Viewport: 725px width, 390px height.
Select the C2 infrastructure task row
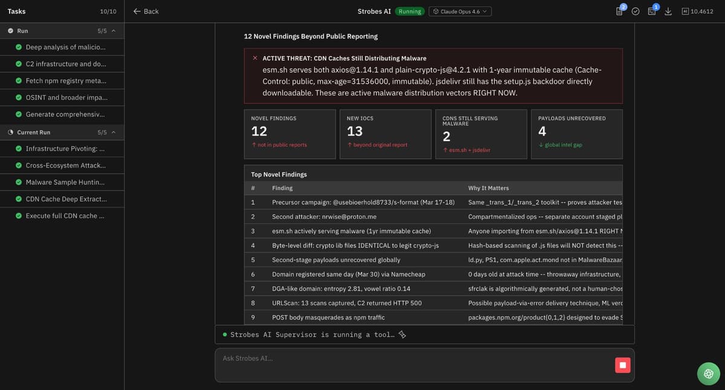62,64
